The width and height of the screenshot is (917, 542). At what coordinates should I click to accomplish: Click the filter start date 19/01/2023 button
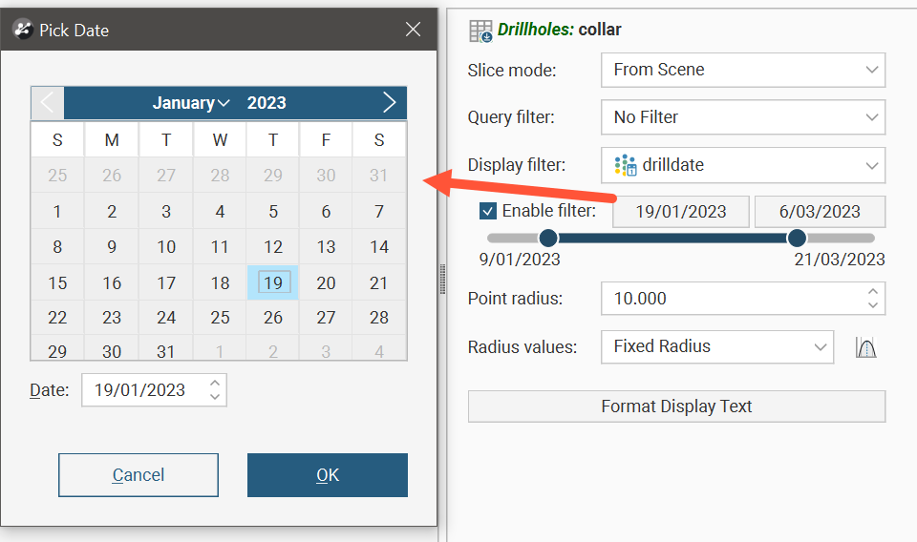tap(680, 212)
